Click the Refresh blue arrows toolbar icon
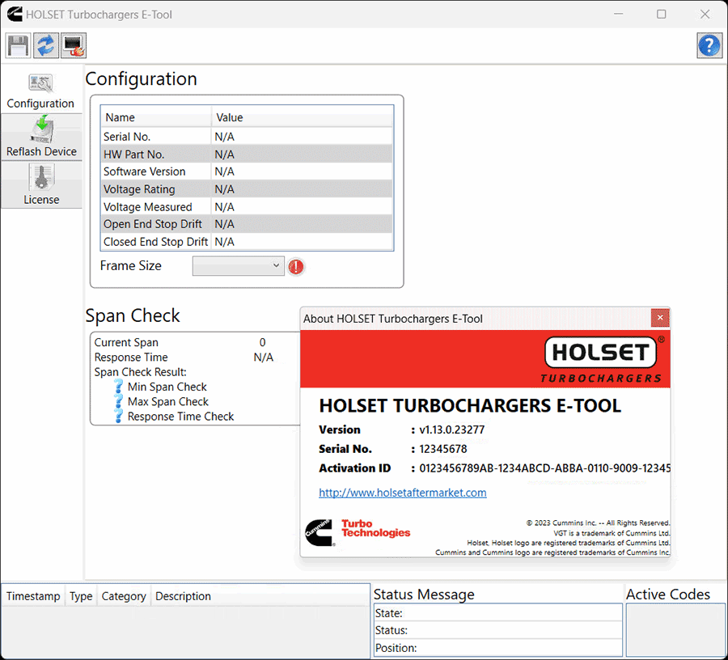 46,45
